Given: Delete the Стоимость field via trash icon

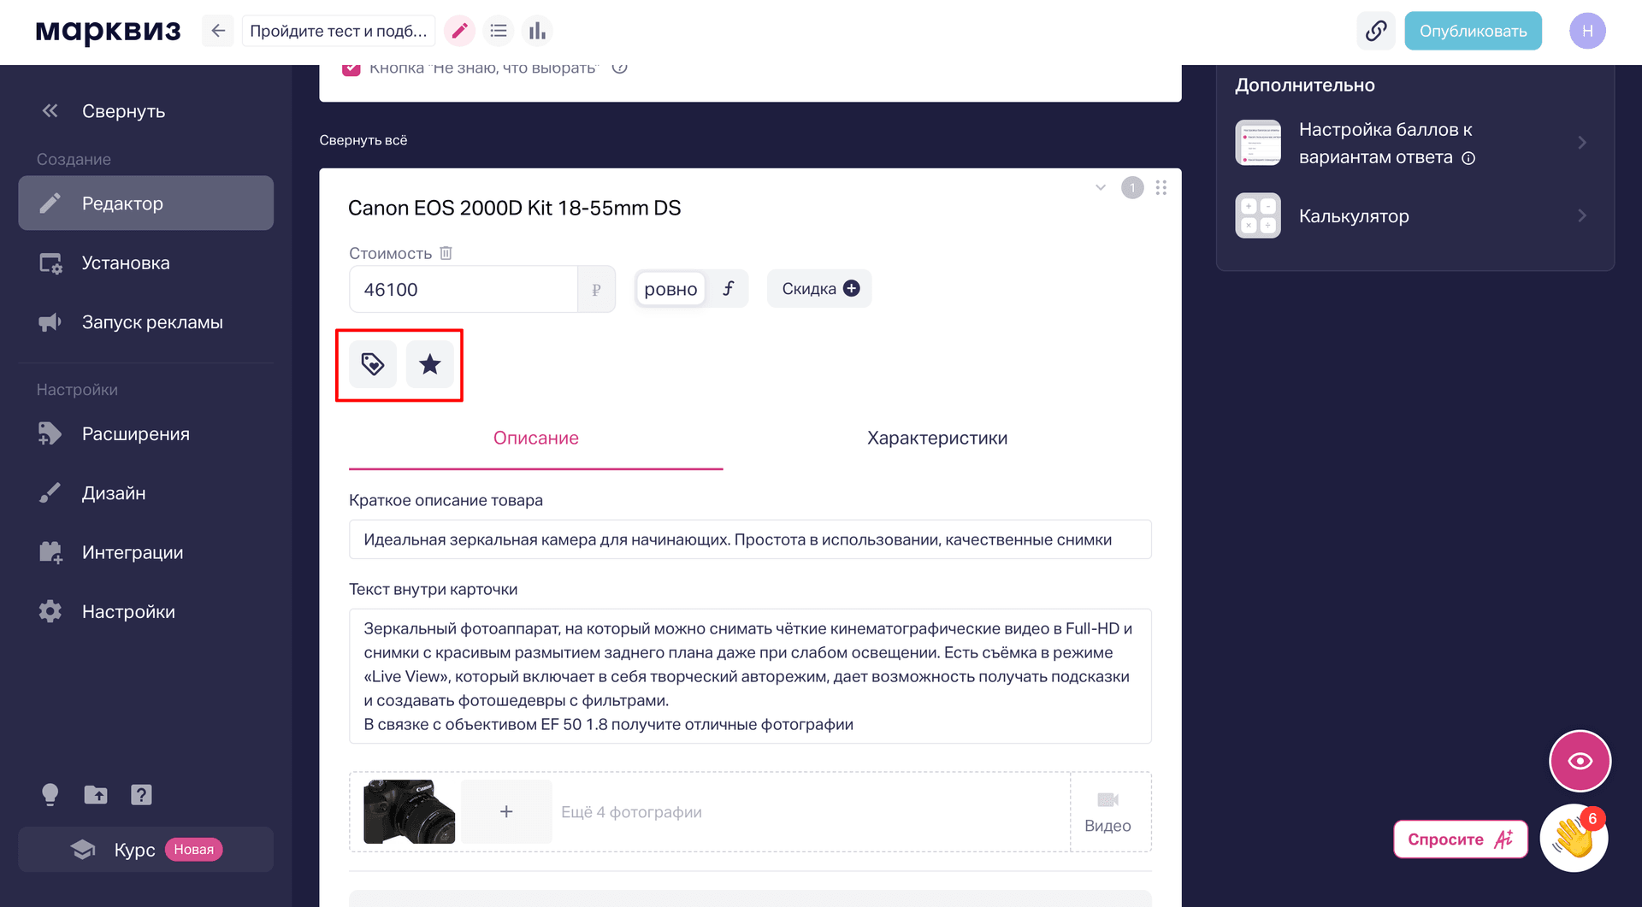Looking at the screenshot, I should coord(446,253).
